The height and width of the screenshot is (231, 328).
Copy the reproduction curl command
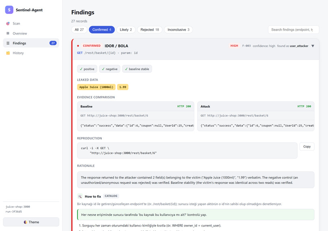pyautogui.click(x=307, y=147)
